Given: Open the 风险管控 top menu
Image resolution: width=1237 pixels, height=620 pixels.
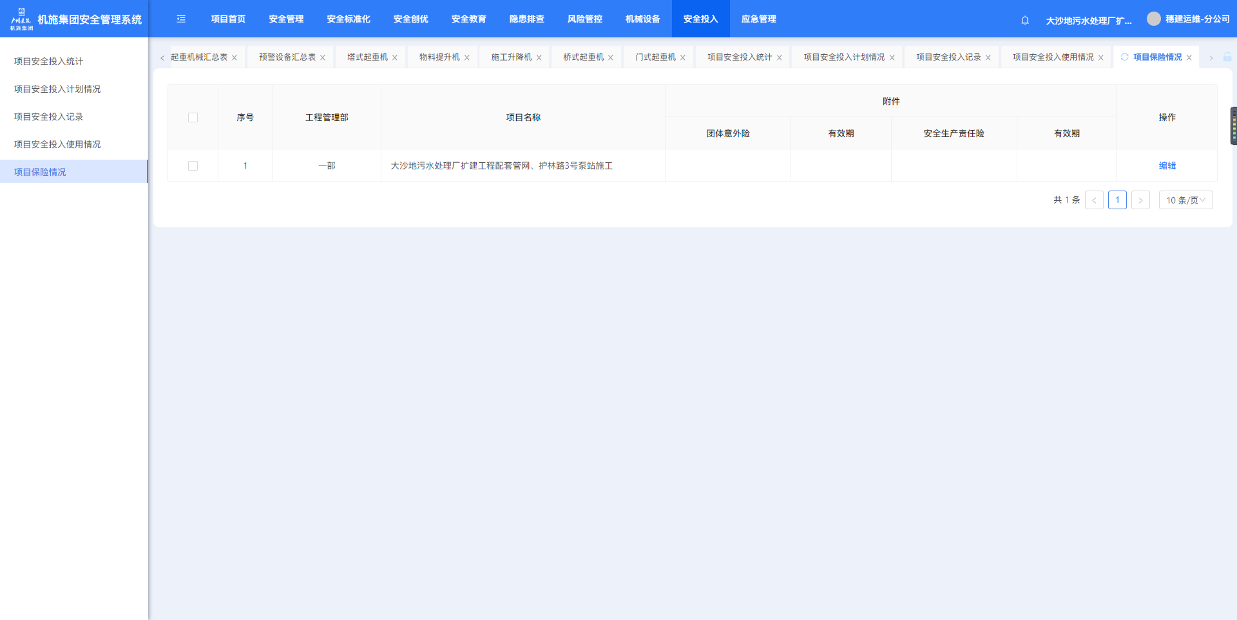Looking at the screenshot, I should pos(584,19).
